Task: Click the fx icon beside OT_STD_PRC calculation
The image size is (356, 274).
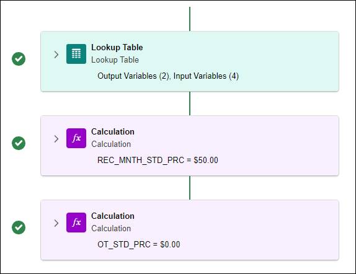Action: coord(76,223)
